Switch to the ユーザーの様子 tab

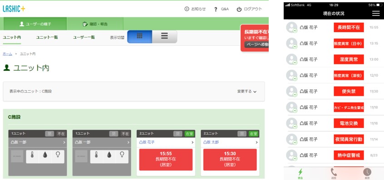(35, 24)
